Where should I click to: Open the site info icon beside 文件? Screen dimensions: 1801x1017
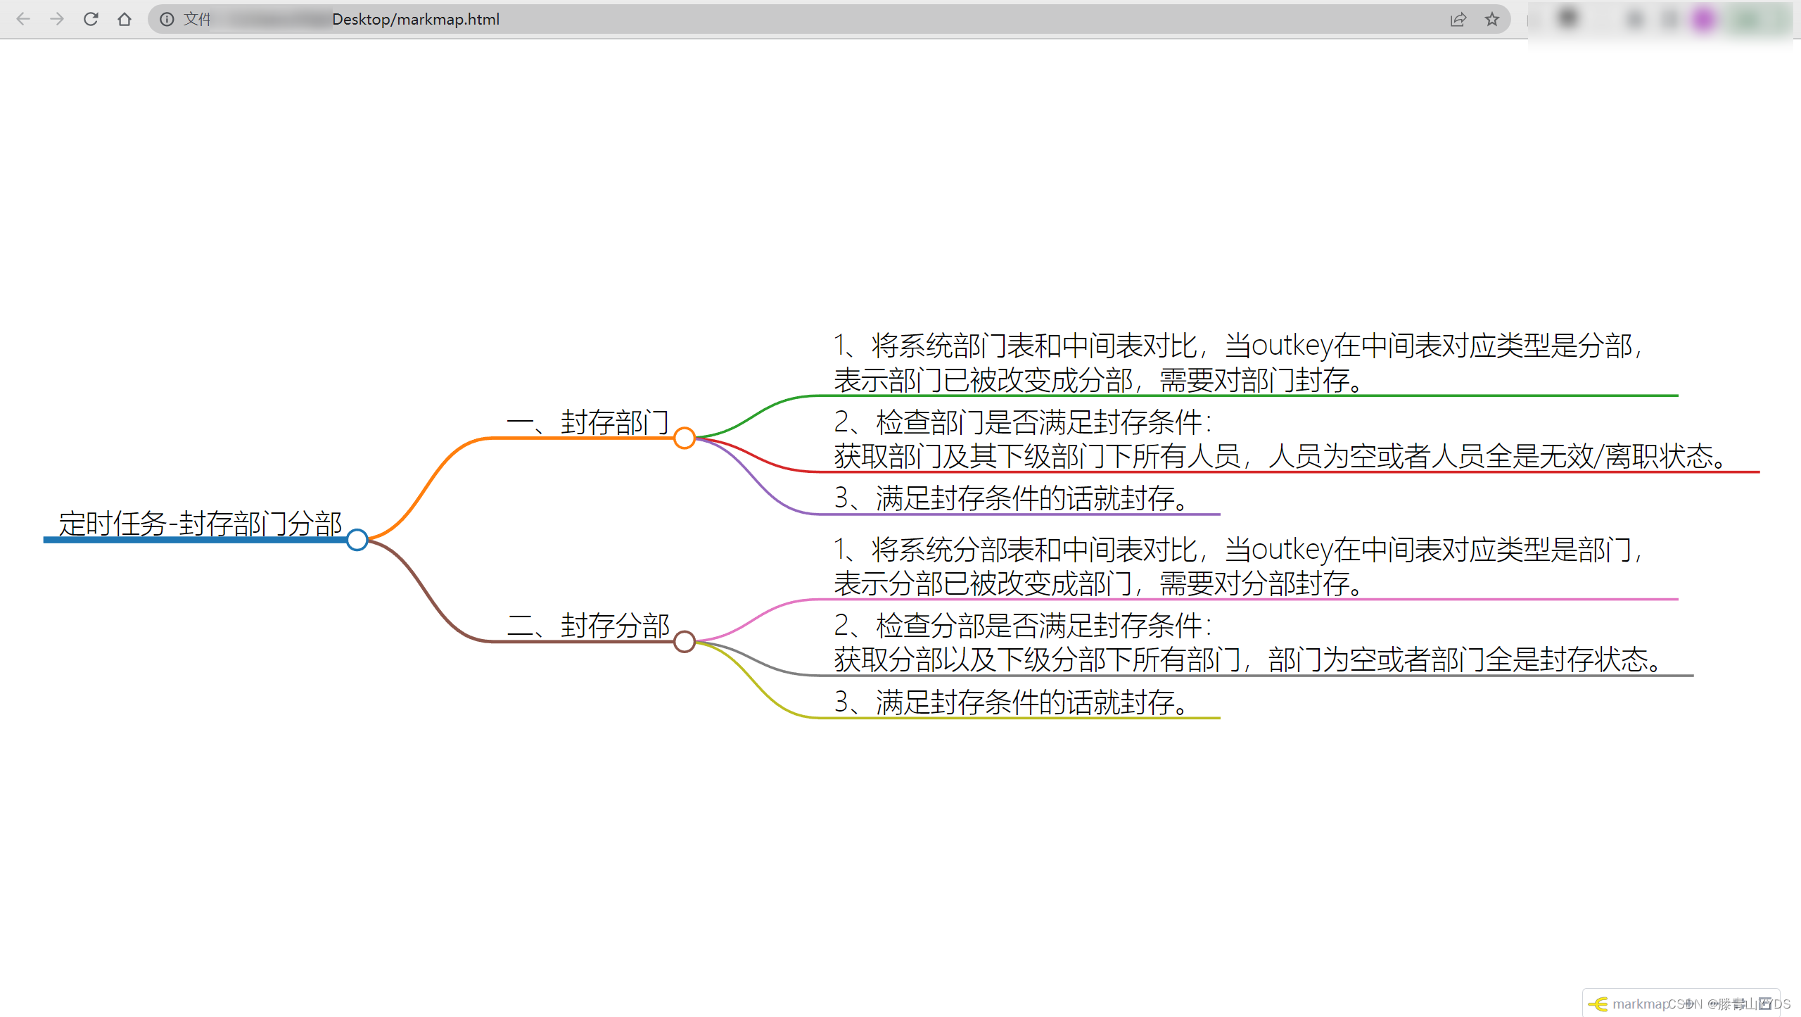(167, 19)
